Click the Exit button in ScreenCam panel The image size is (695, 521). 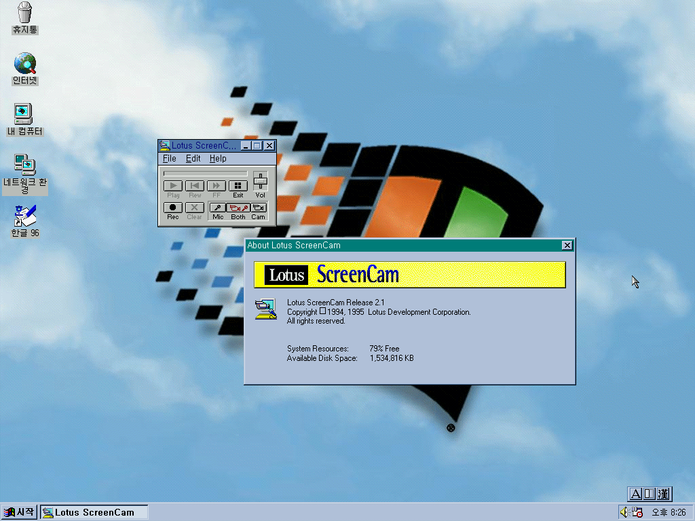238,186
